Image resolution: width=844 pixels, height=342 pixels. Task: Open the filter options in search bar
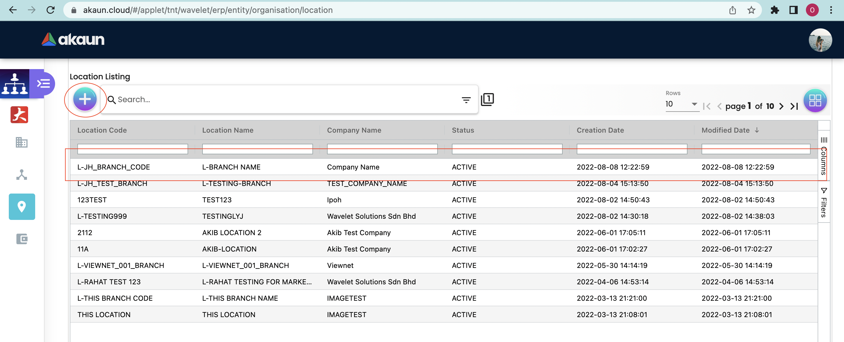click(466, 100)
